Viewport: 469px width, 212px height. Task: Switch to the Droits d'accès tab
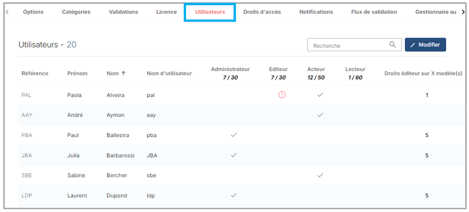click(262, 12)
